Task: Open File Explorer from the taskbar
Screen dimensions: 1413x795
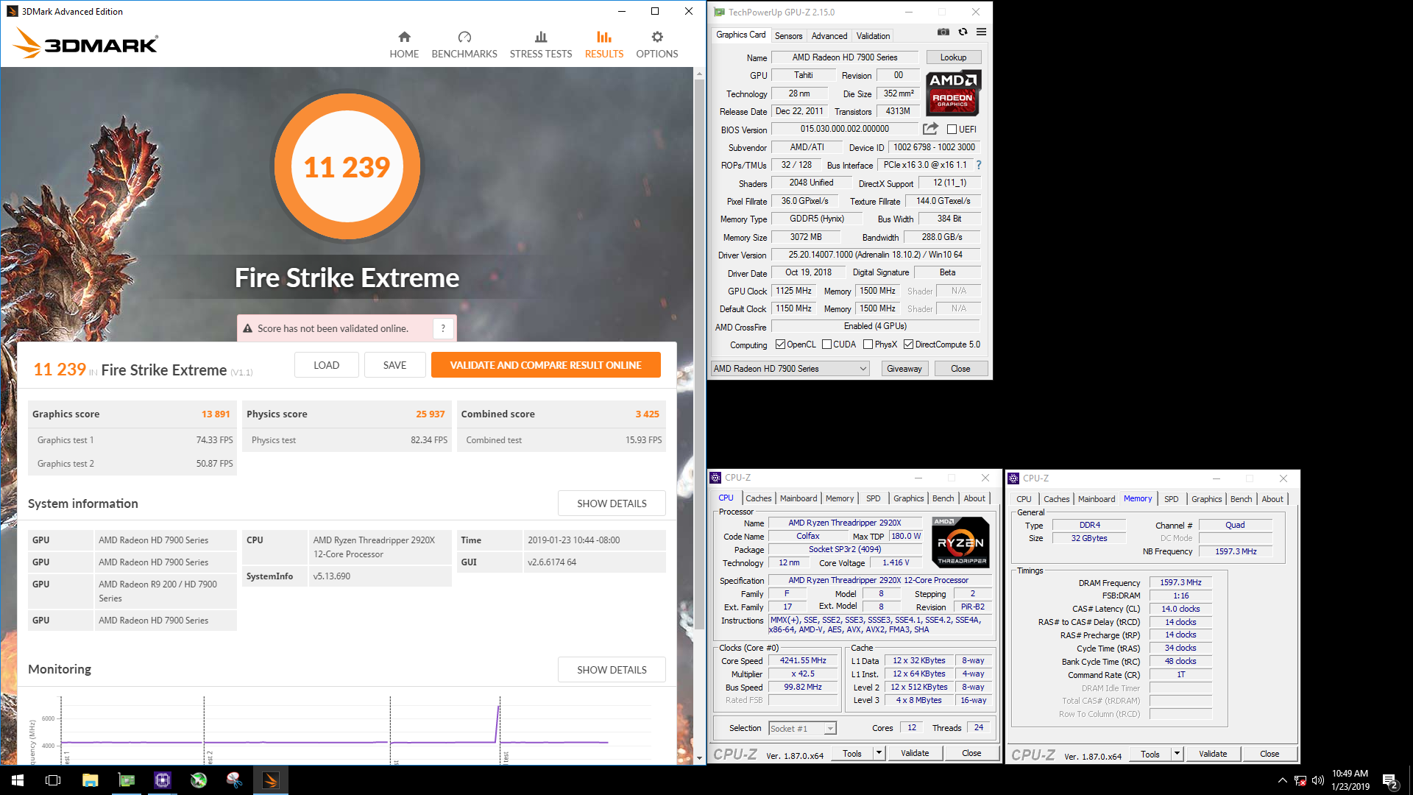Action: 90,780
